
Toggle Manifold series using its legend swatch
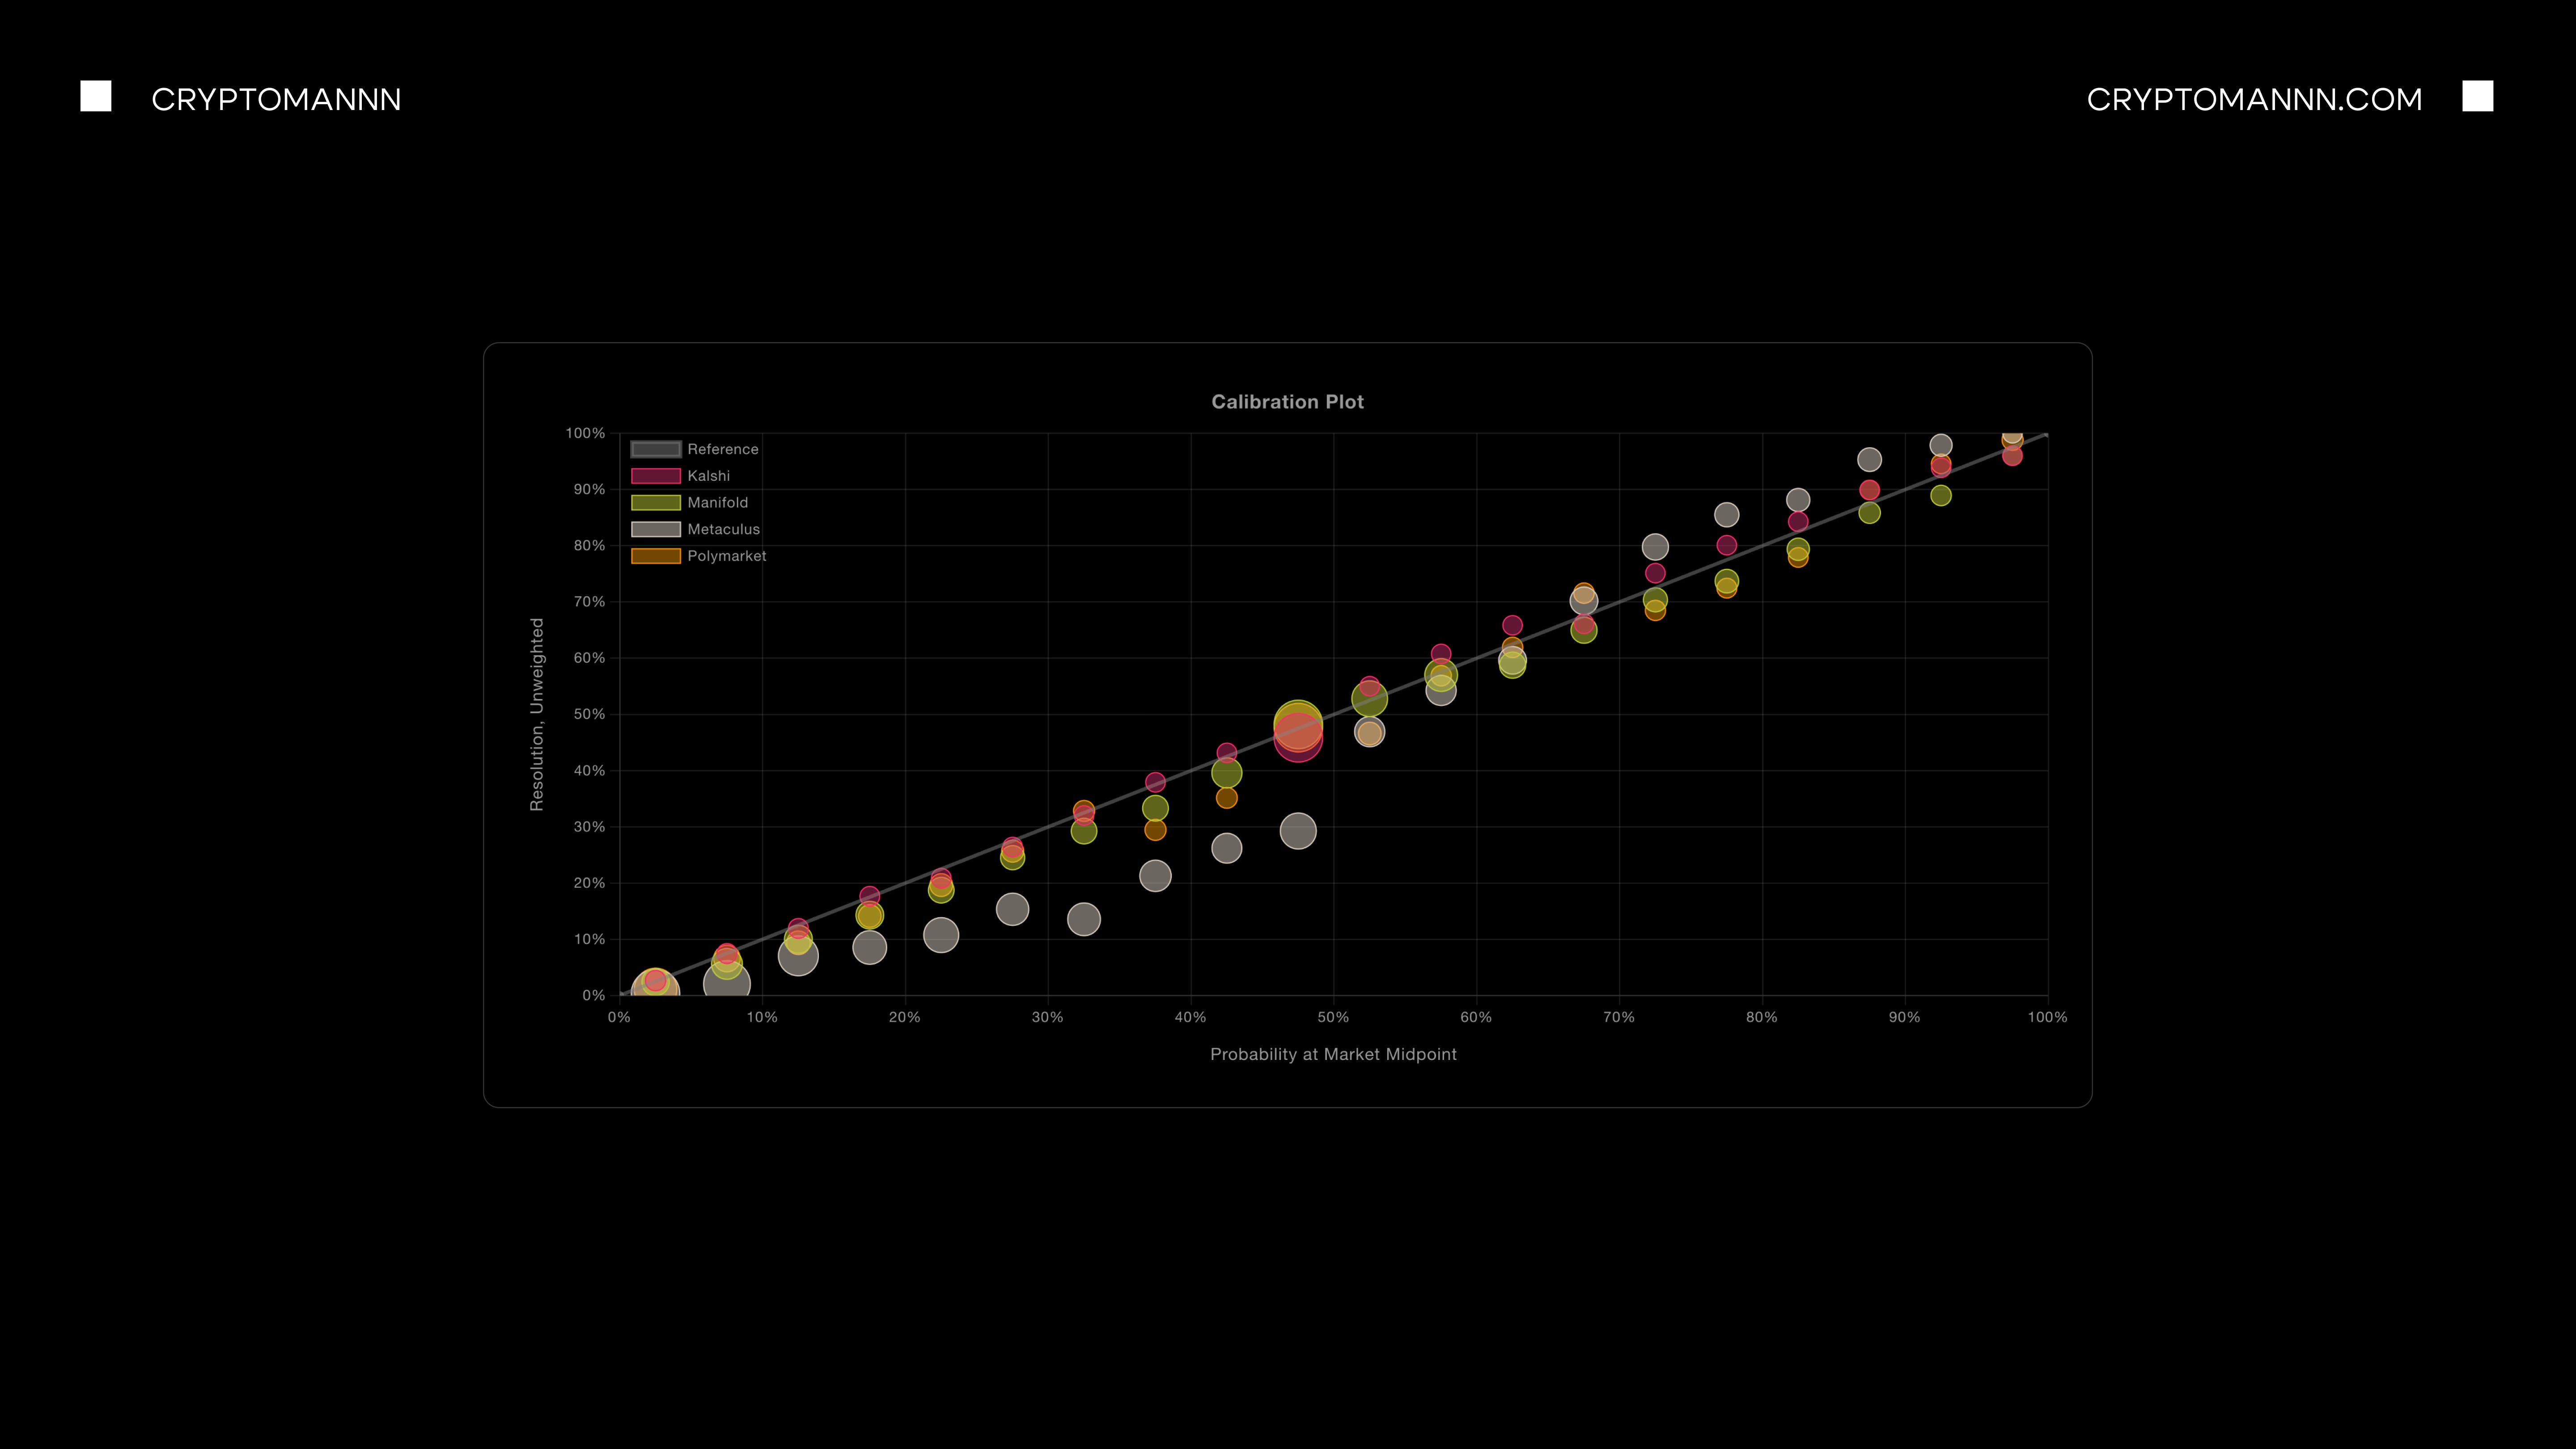tap(655, 503)
